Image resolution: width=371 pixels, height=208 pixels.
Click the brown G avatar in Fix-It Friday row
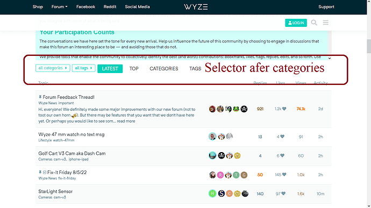244,175
